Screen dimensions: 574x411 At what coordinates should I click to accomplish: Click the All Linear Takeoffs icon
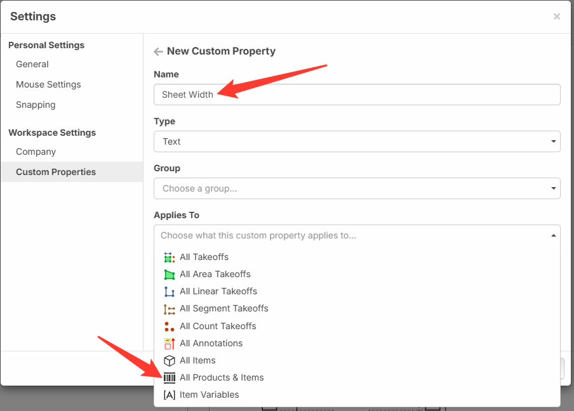(169, 292)
